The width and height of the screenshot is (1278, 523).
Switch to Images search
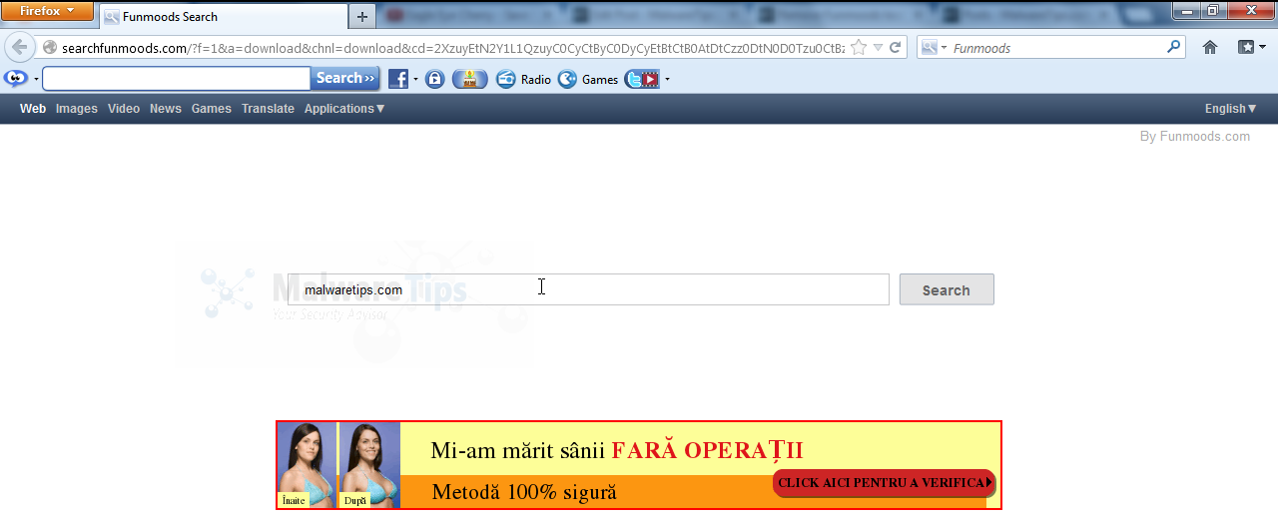tap(77, 109)
